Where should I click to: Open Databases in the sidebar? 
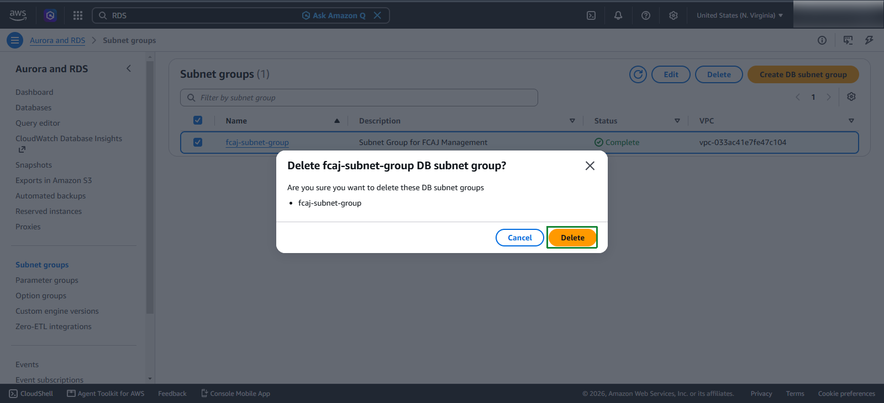pyautogui.click(x=33, y=108)
